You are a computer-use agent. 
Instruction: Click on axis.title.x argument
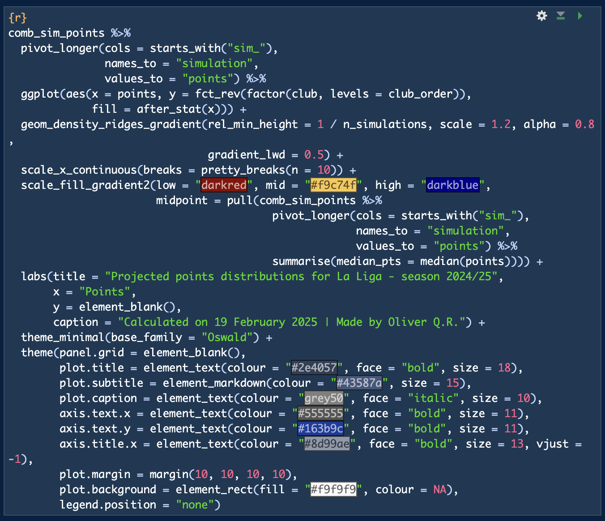[x=98, y=444]
